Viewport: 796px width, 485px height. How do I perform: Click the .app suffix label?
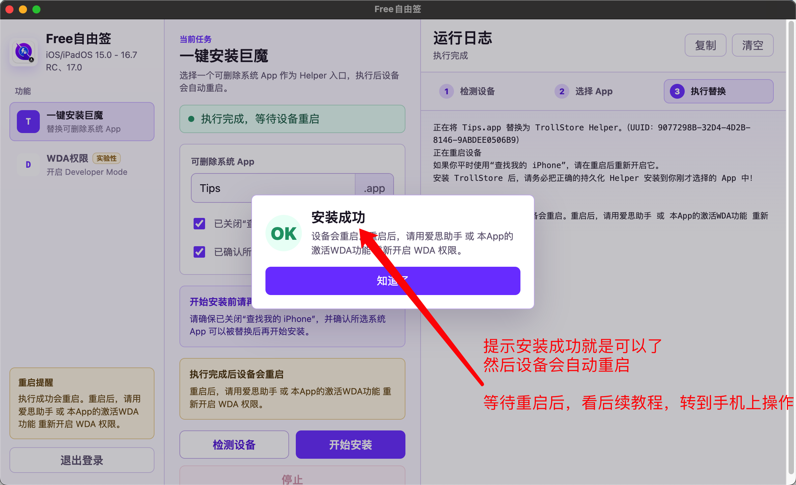coord(374,188)
